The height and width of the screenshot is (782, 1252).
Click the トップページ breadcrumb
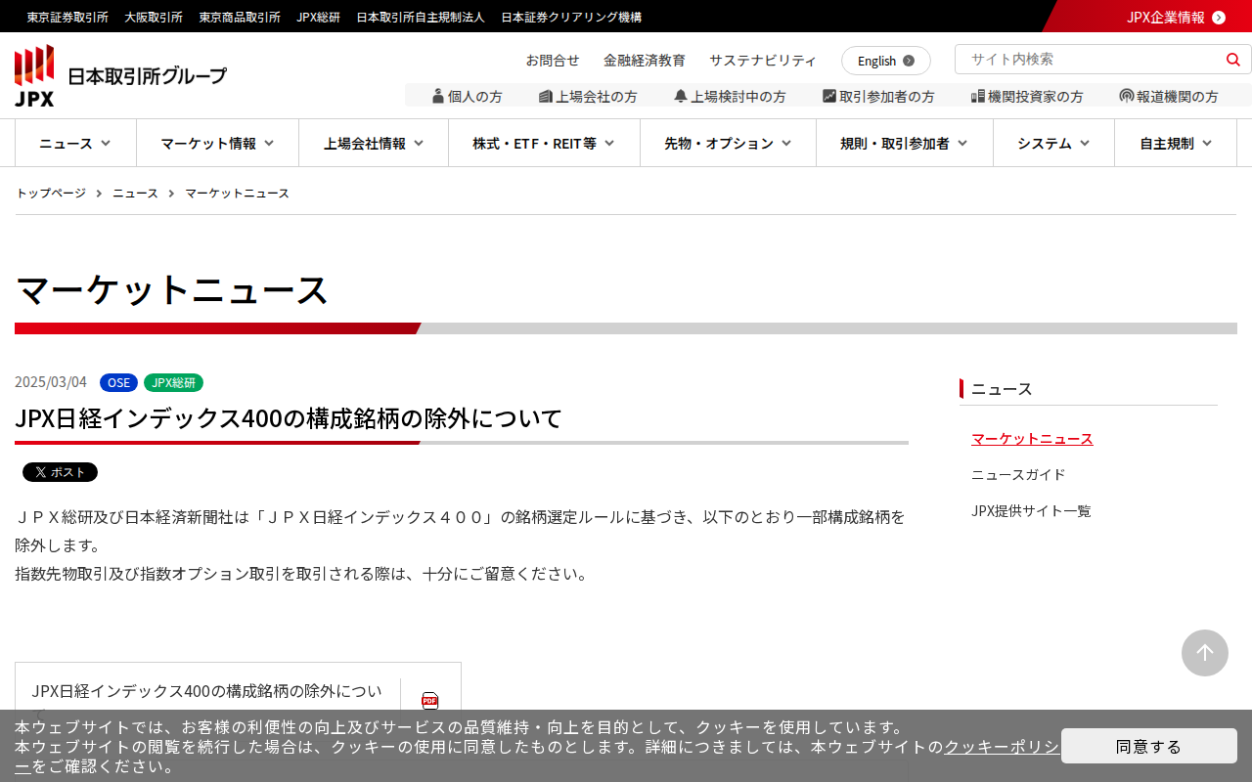point(51,193)
